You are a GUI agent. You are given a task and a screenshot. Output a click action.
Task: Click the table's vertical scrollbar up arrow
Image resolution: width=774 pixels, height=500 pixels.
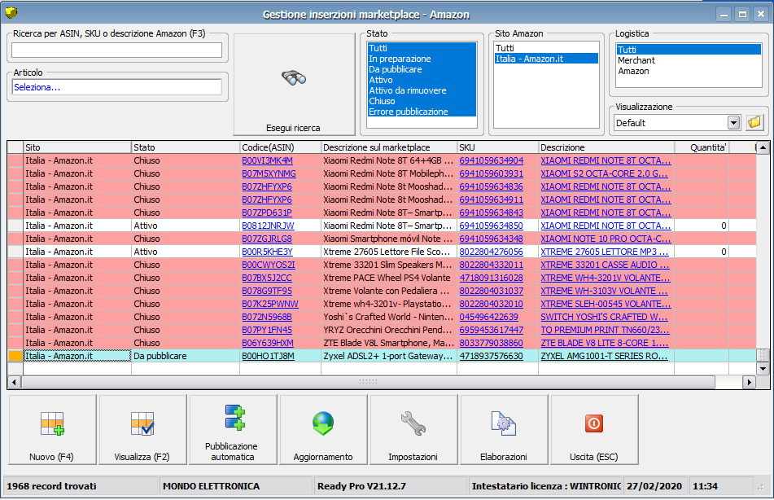point(763,147)
